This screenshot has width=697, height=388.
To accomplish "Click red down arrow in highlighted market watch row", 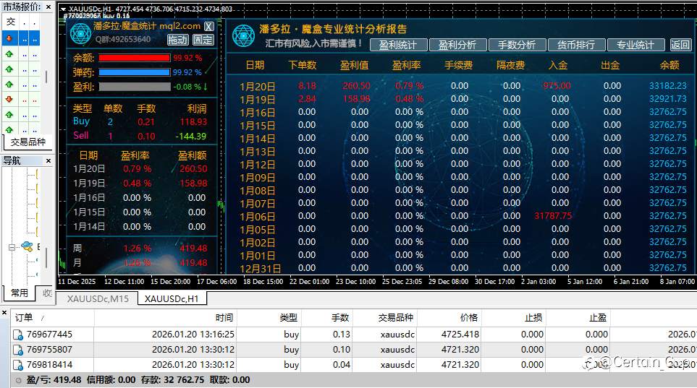I will (9, 38).
